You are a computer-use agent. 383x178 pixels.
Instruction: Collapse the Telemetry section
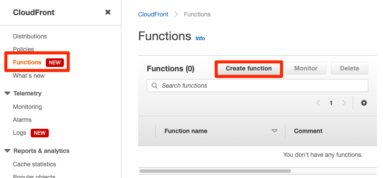[7, 93]
